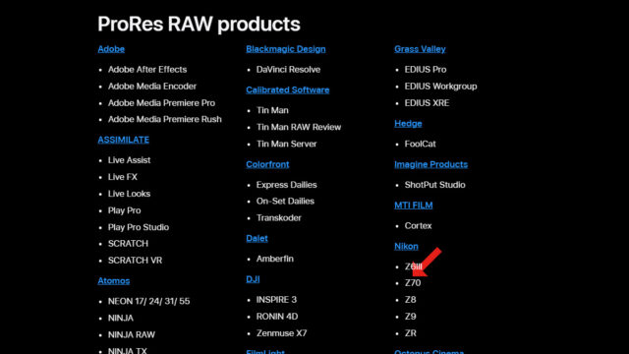Select the Adobe Media Encoder item
The image size is (629, 354).
pyautogui.click(x=152, y=87)
